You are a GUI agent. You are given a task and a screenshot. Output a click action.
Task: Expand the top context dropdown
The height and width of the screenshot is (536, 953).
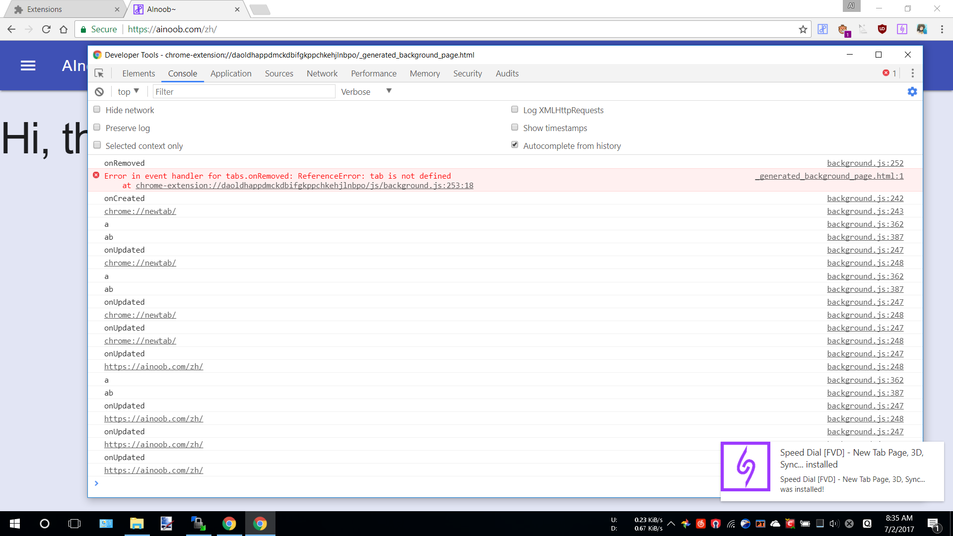(x=129, y=91)
